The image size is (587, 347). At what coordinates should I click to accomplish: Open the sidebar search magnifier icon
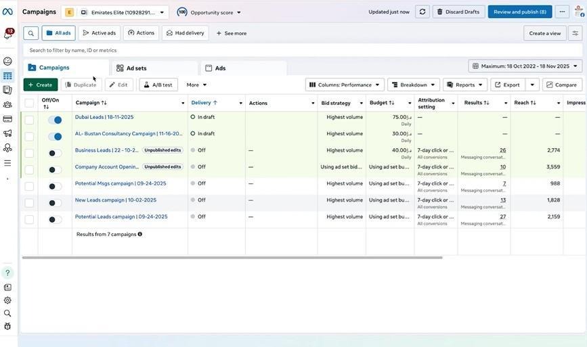(x=7, y=313)
